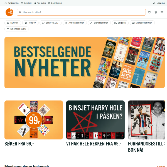Select the Topp 10 chip
167x167 pixels.
[30, 23]
